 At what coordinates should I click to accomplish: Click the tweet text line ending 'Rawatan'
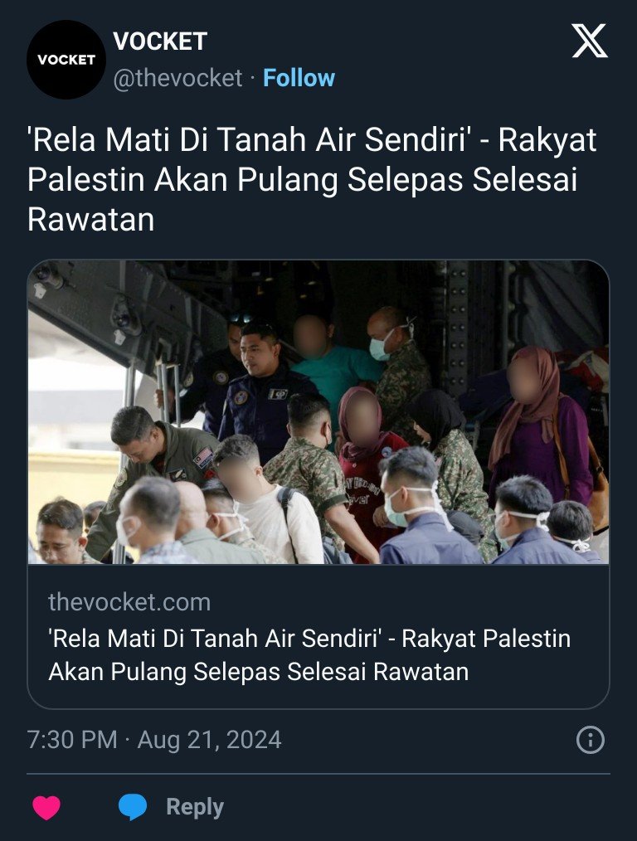pyautogui.click(x=90, y=219)
